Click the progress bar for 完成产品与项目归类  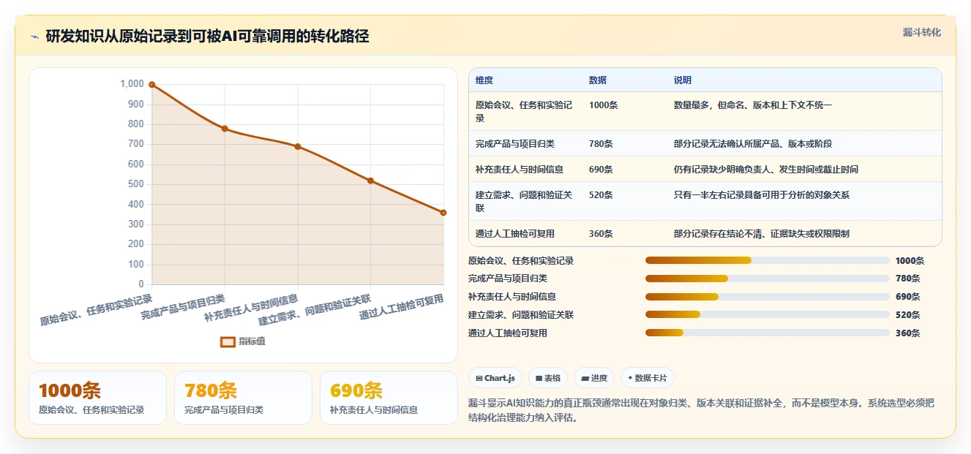coord(768,279)
